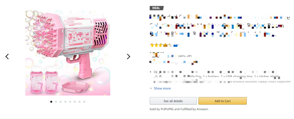The image size is (294, 119).
Task: Select the third carousel dot
Action: click(x=61, y=102)
